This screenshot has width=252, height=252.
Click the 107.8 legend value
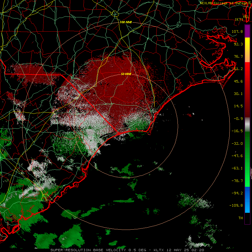click(237, 31)
